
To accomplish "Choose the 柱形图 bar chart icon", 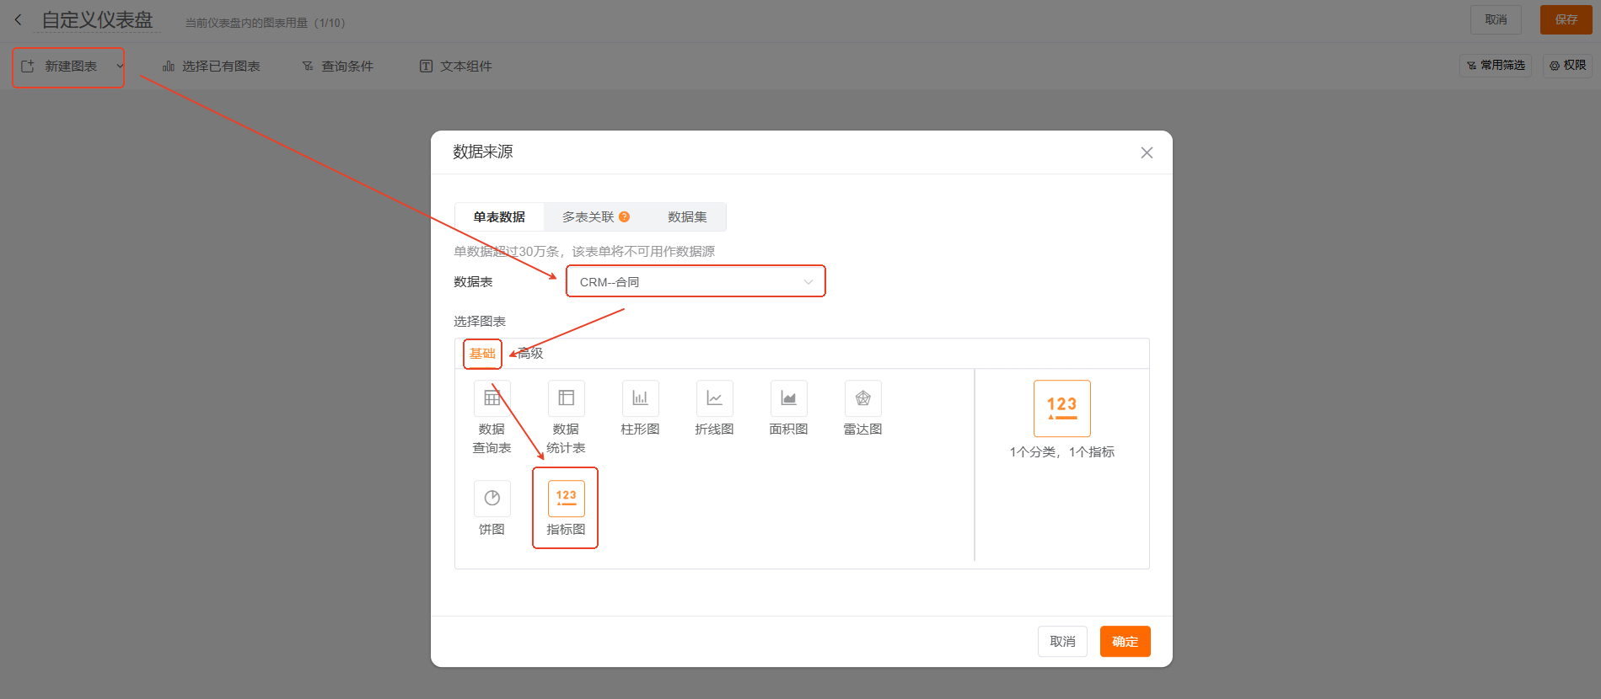I will 640,398.
